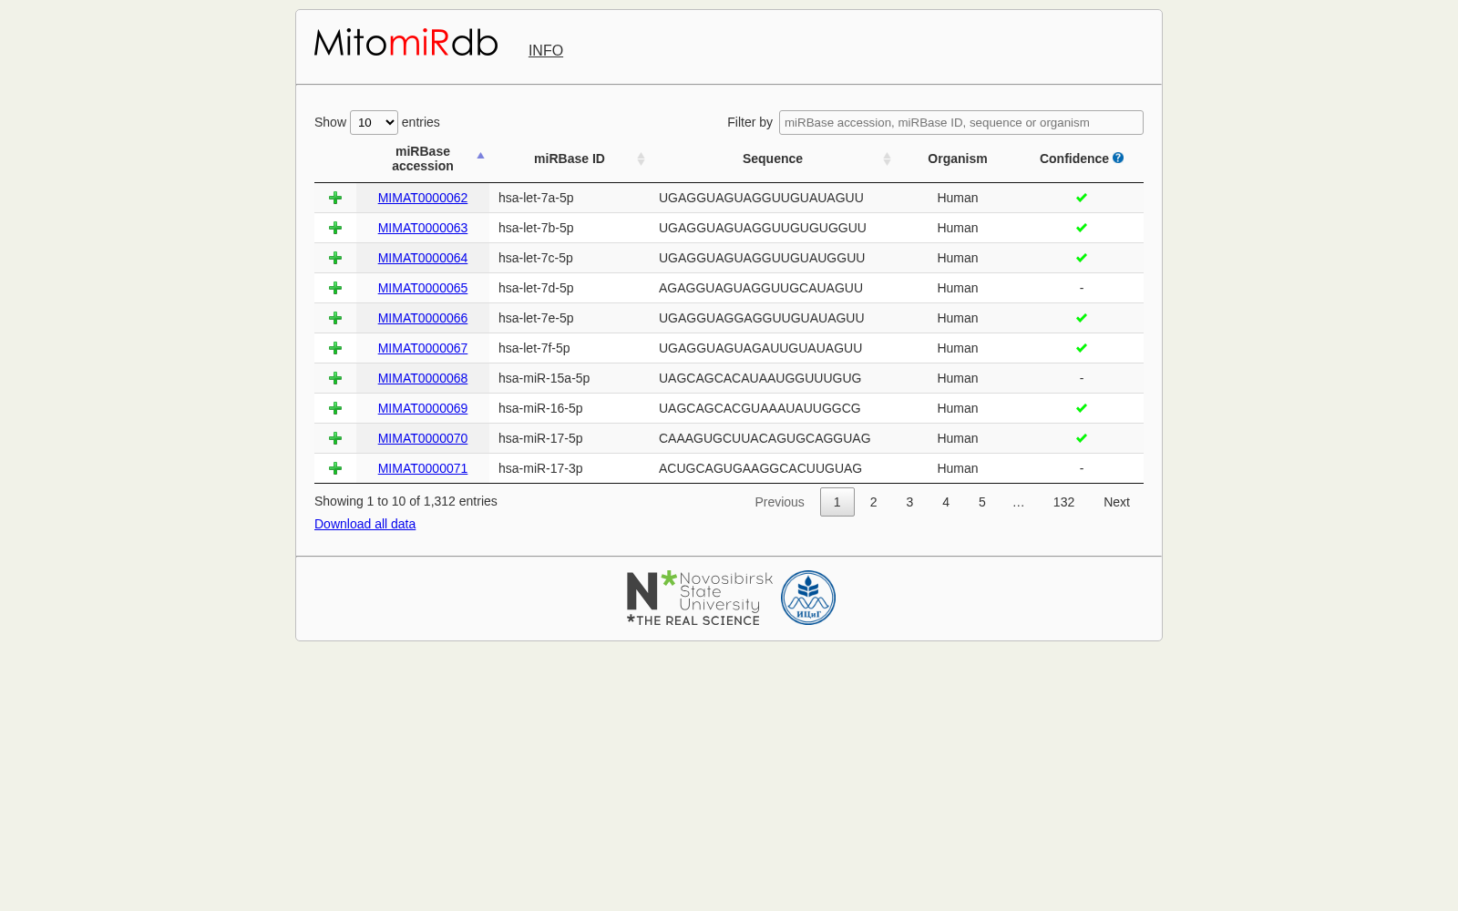Go to page 3
This screenshot has width=1458, height=911.
[909, 502]
